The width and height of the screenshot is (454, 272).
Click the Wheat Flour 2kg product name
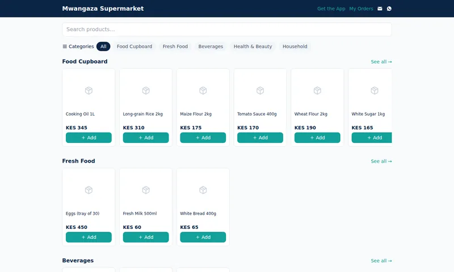pos(310,114)
